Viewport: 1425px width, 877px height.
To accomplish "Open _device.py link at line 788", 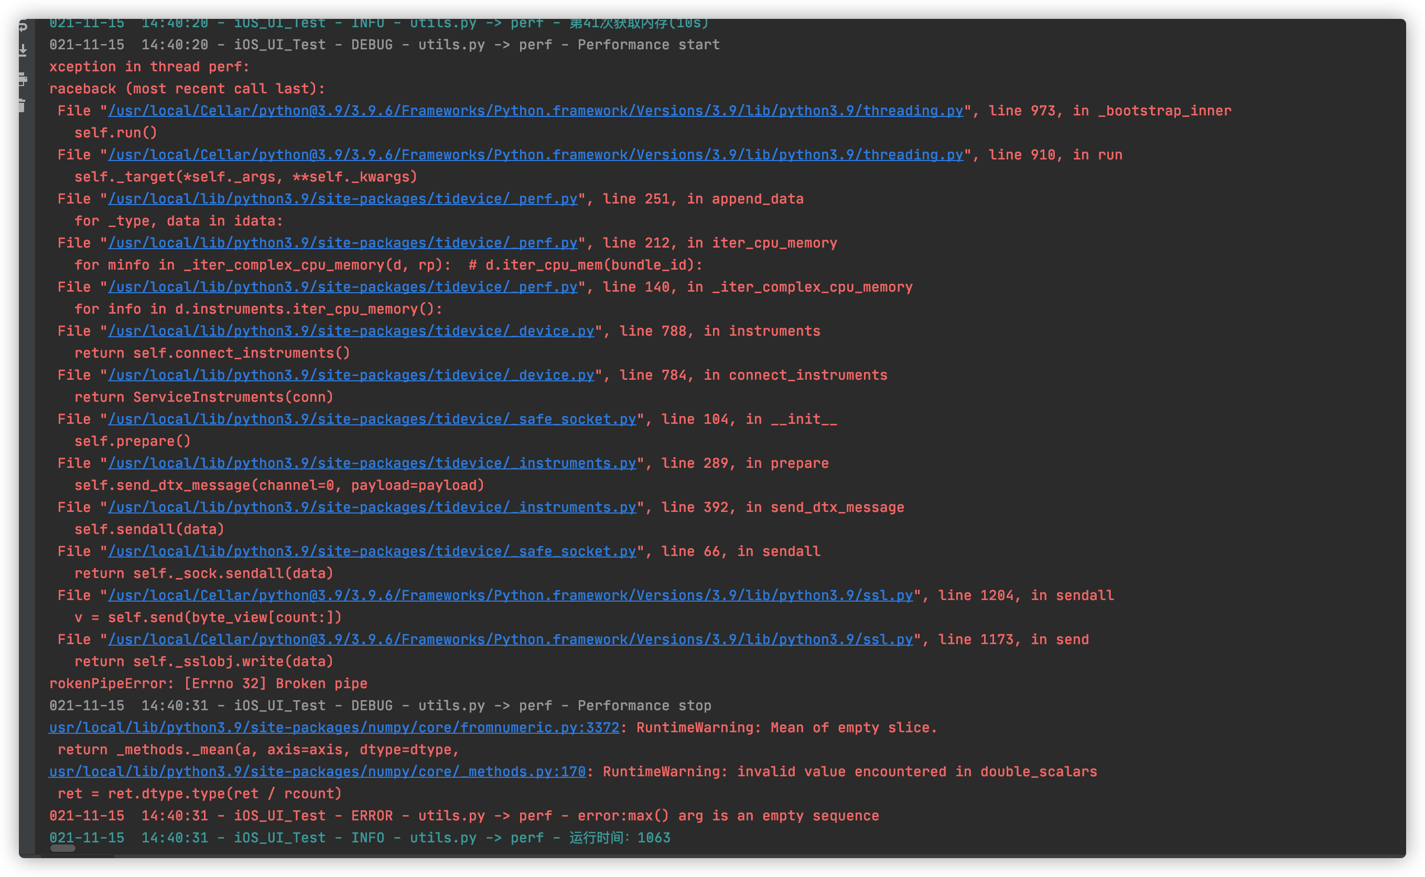I will tap(351, 331).
